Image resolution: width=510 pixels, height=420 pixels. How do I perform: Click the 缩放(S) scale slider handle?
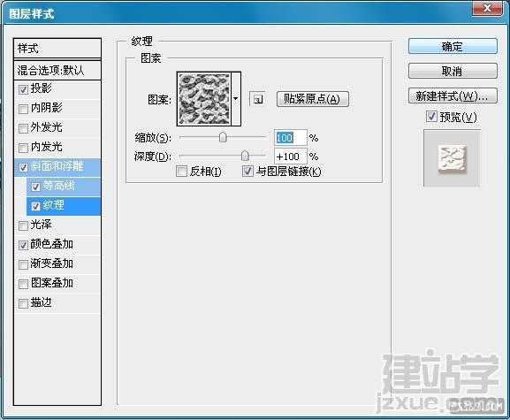coord(223,137)
